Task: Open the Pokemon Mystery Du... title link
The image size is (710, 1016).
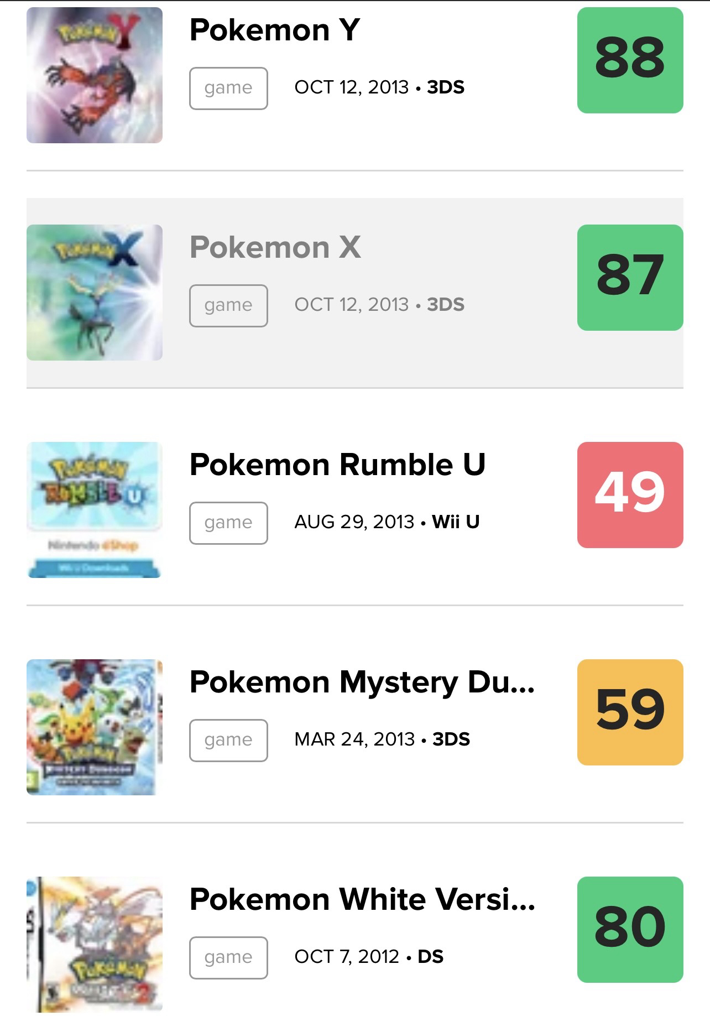Action: (x=362, y=682)
